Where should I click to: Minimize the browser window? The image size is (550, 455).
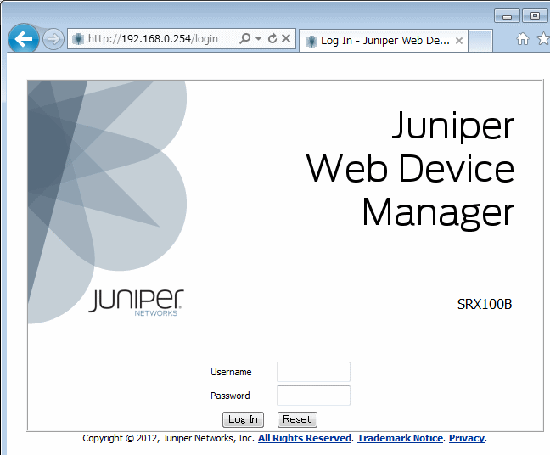(507, 16)
